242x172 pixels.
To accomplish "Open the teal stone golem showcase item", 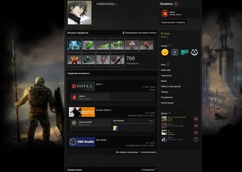I will point(88,60).
